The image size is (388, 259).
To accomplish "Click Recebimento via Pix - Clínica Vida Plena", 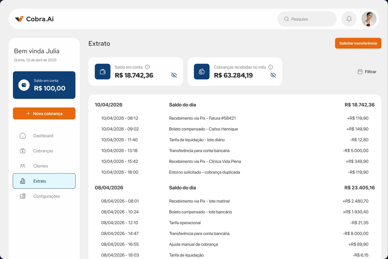I will pyautogui.click(x=205, y=161).
